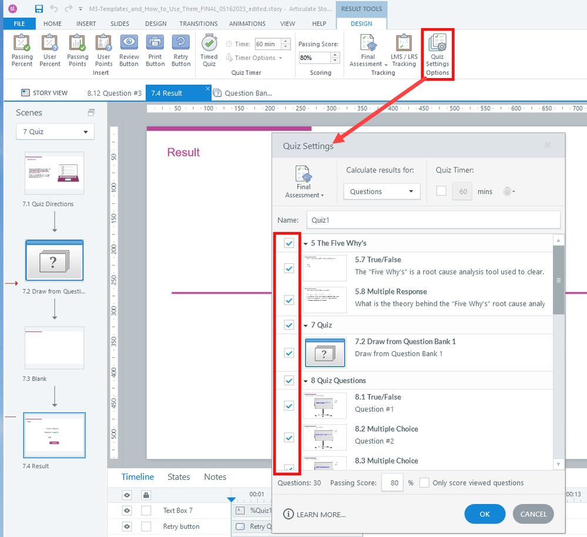This screenshot has height=537, width=587.
Task: Click the Save icon in title bar
Action: [39, 9]
